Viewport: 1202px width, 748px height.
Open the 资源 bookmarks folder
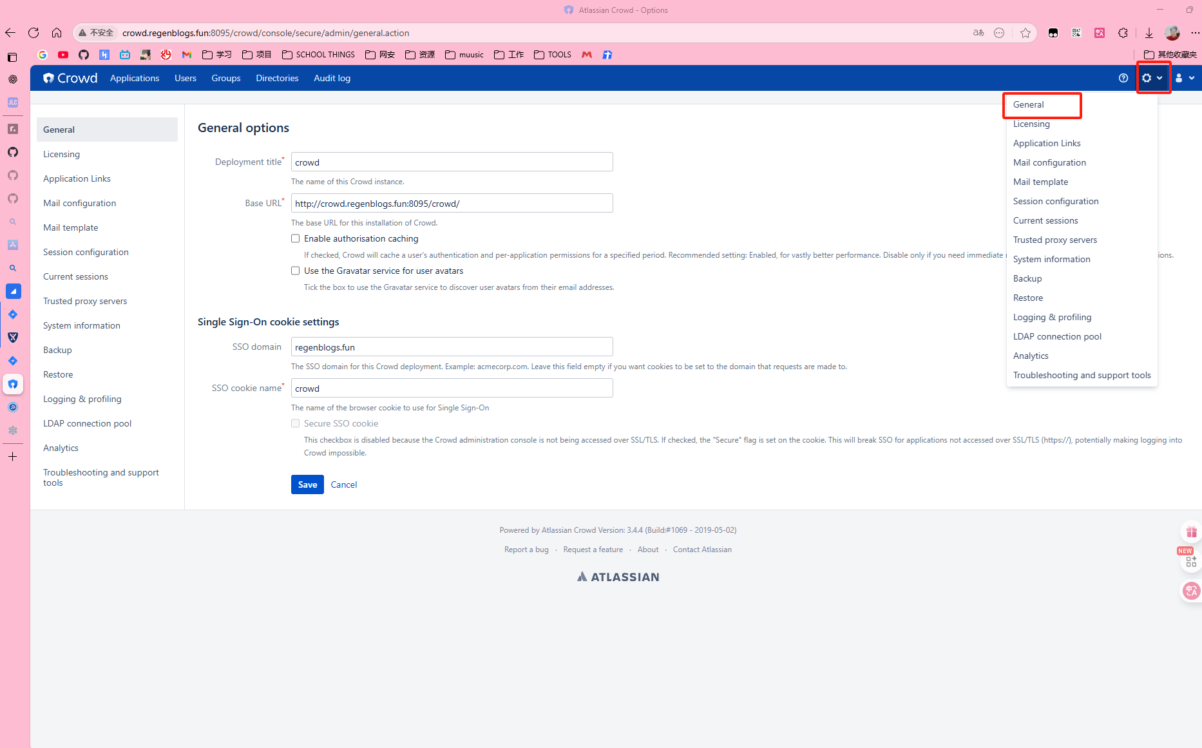(x=420, y=55)
